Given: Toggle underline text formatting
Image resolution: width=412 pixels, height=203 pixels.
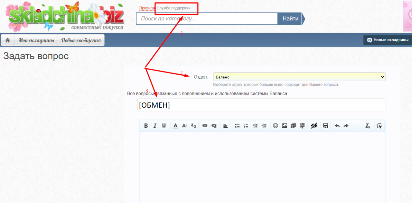Looking at the screenshot, I should click(x=164, y=126).
